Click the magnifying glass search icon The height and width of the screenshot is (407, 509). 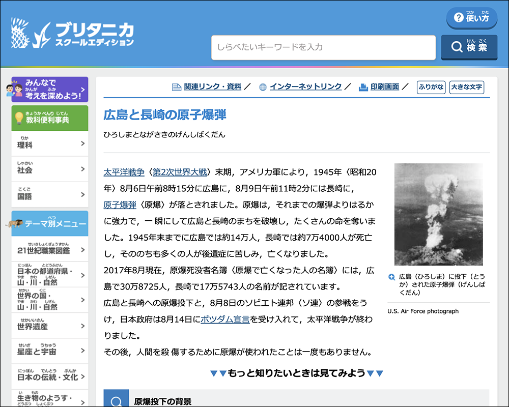coord(457,47)
